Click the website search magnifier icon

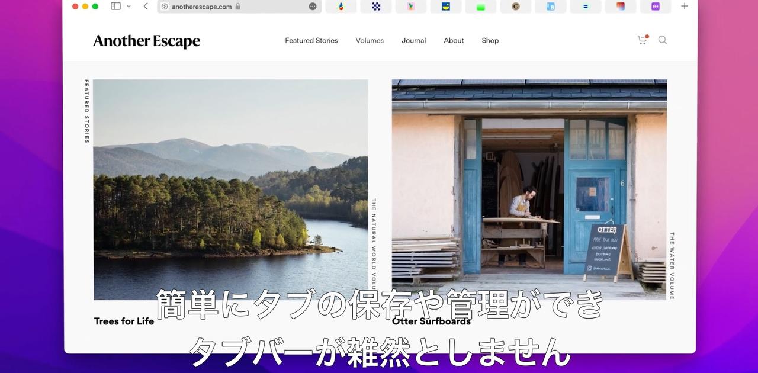[663, 40]
